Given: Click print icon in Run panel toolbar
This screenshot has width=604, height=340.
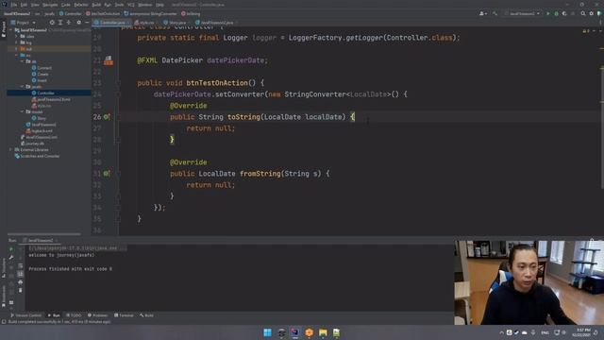Looking at the screenshot, I should (x=21, y=282).
